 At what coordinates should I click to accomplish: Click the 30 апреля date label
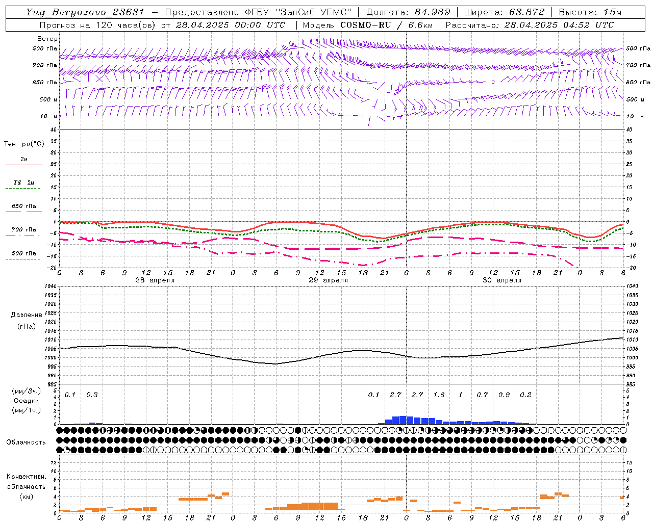point(502,280)
